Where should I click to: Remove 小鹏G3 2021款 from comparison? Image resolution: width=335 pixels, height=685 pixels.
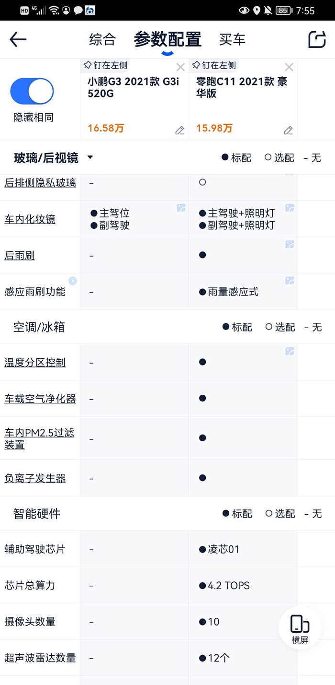tap(180, 67)
